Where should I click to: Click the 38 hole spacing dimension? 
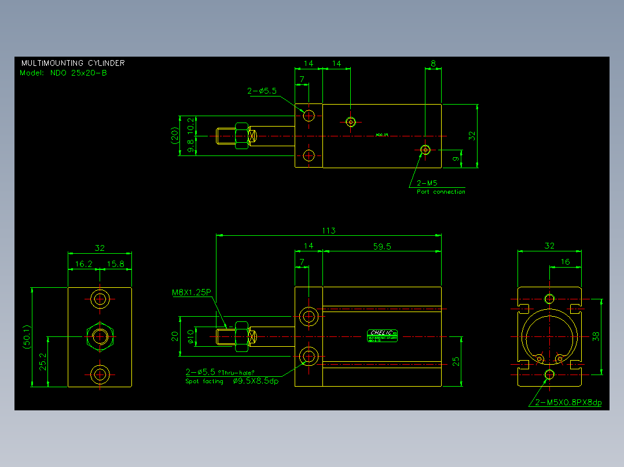[596, 336]
